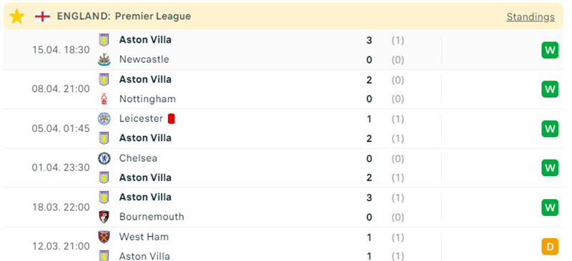The height and width of the screenshot is (261, 572).
Task: Click Aston Villa crest in Newcastle match
Action: tap(104, 40)
